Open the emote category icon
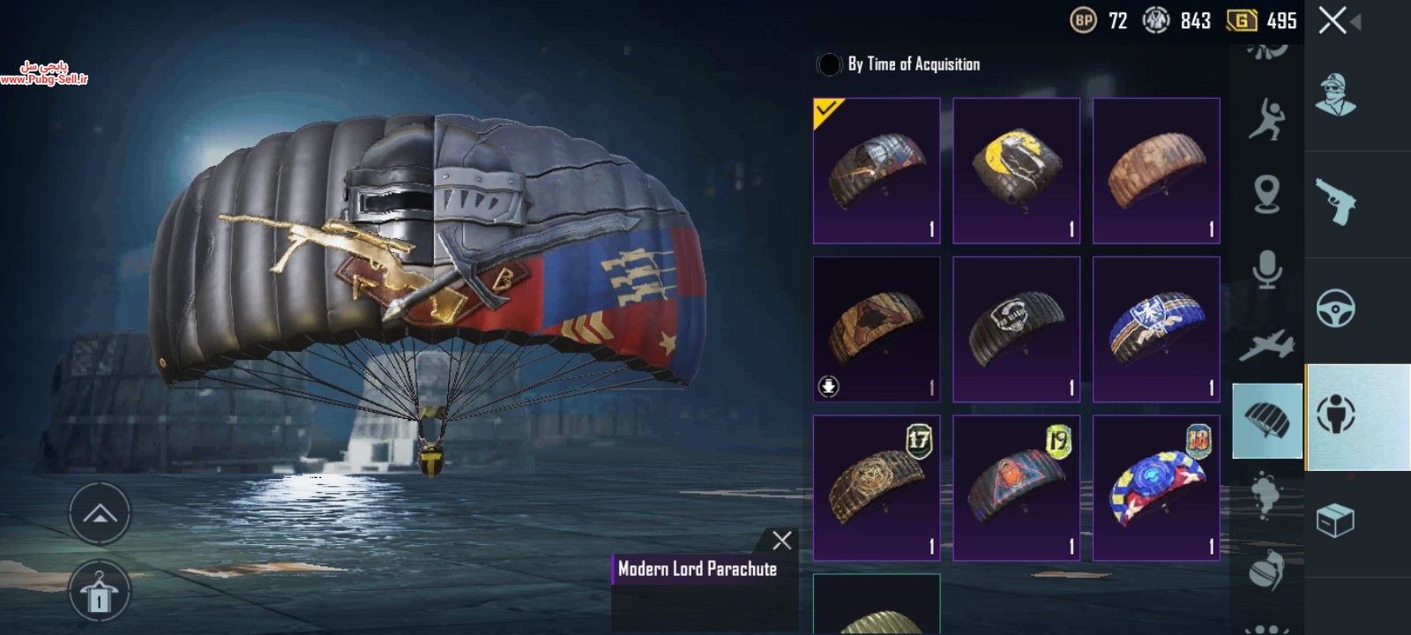The height and width of the screenshot is (635, 1411). [1266, 119]
